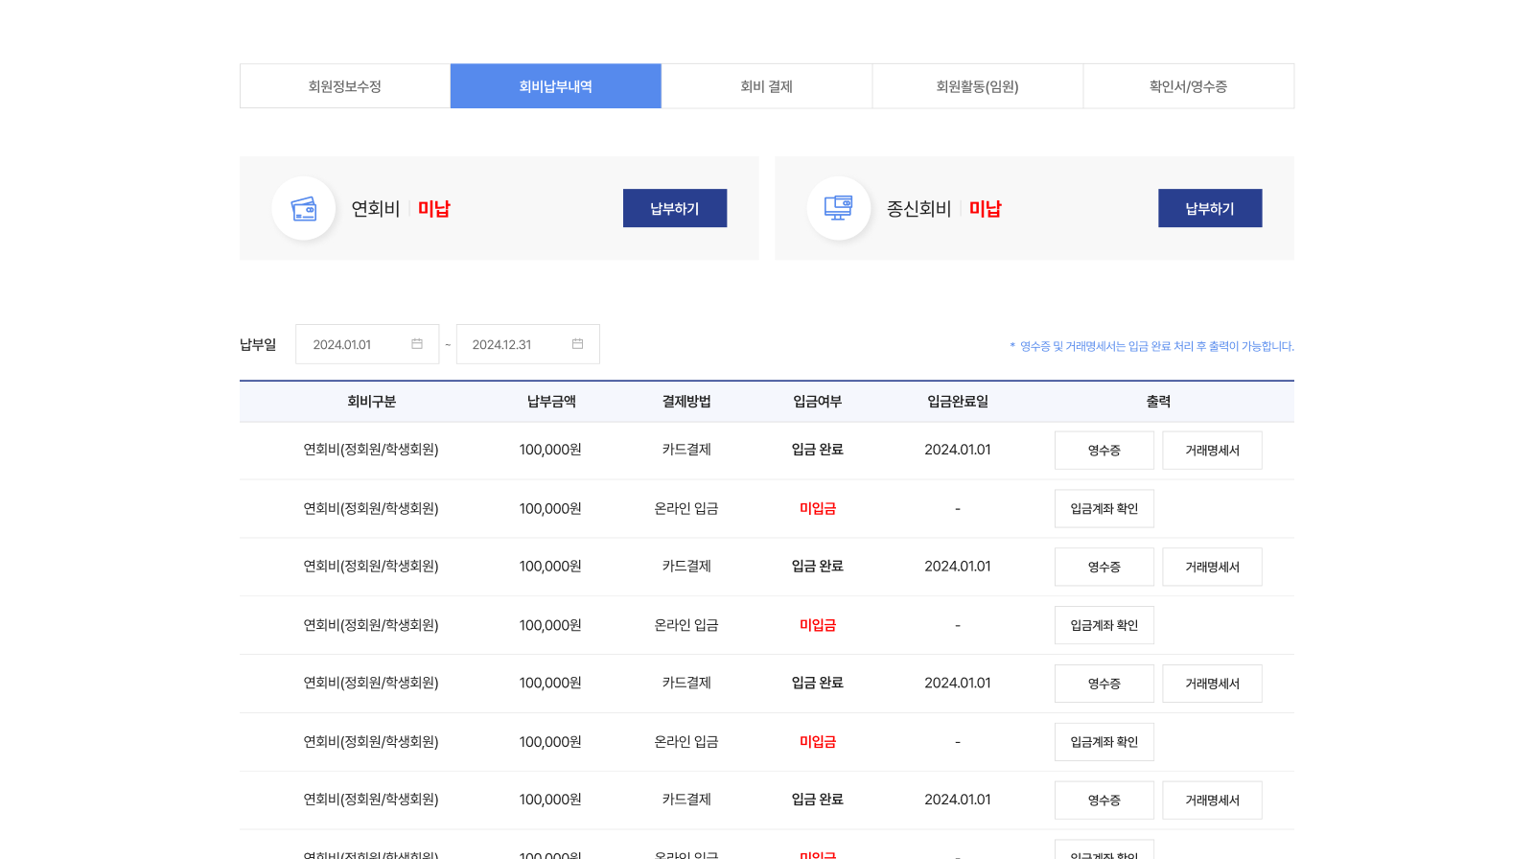Click 거래명세서 button in first row
Viewport: 1534px width, 859px height.
coord(1213,451)
